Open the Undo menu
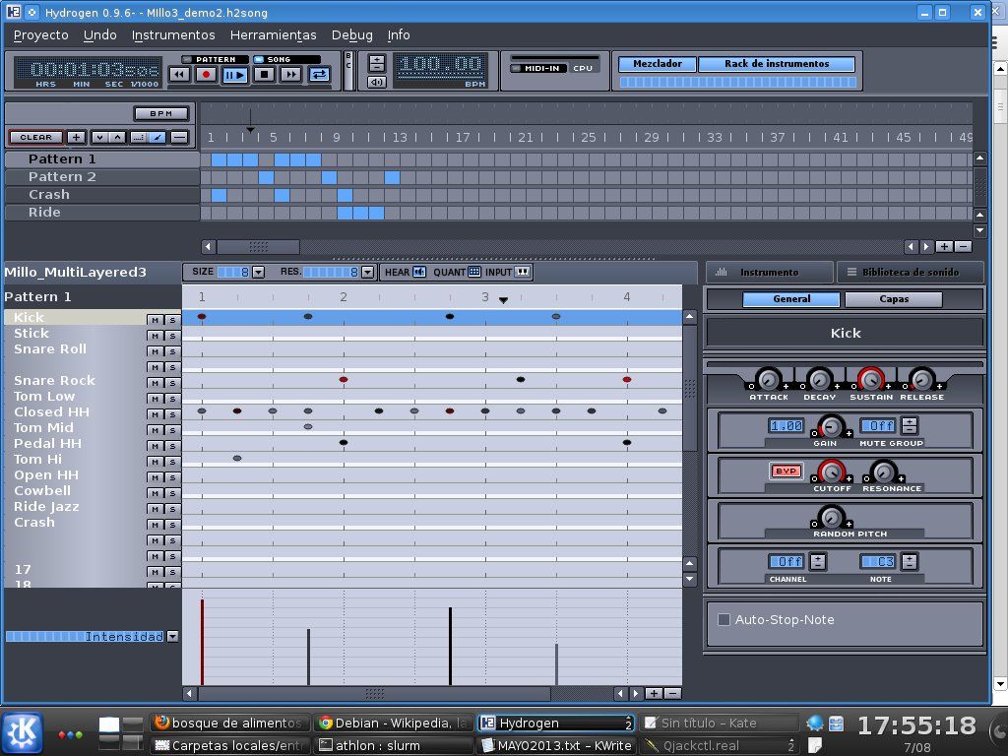Screen dimensions: 1008x756 (100, 35)
